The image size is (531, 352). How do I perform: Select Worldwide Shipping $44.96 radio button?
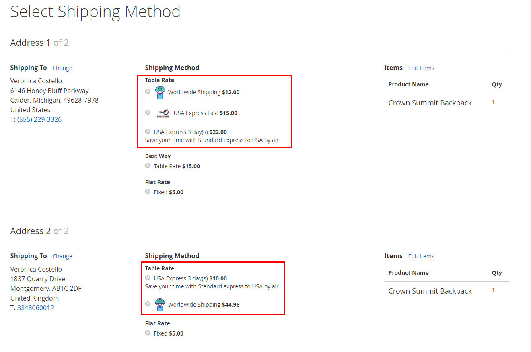tap(148, 304)
